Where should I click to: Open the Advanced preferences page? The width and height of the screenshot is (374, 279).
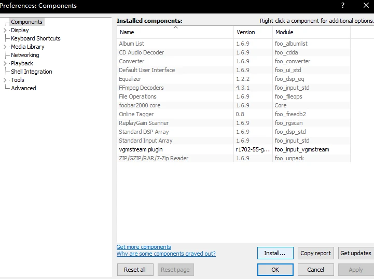click(x=23, y=88)
